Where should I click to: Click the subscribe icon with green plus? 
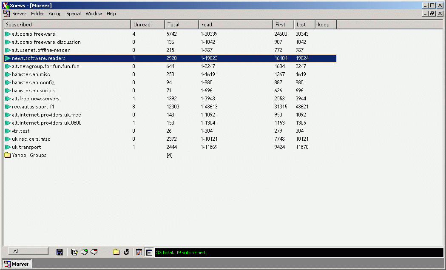click(84, 252)
